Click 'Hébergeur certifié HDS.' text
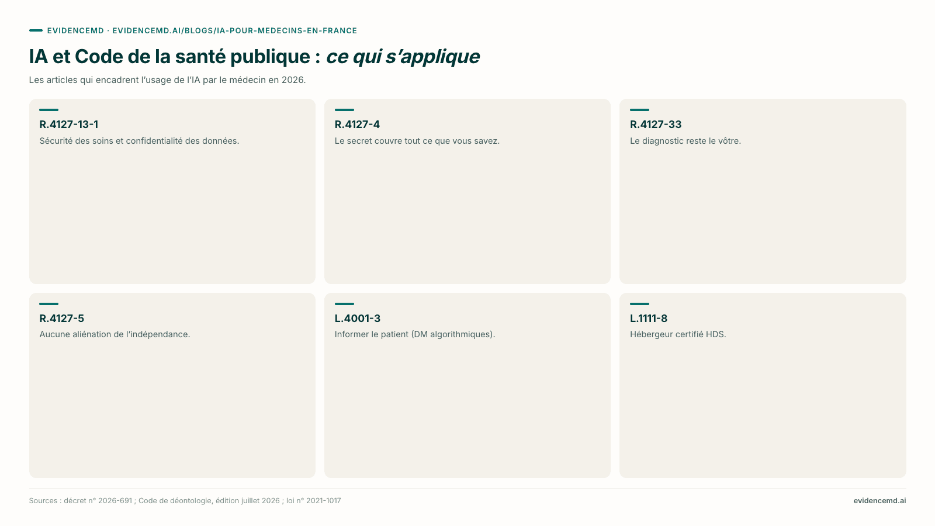The height and width of the screenshot is (526, 935). coord(678,334)
